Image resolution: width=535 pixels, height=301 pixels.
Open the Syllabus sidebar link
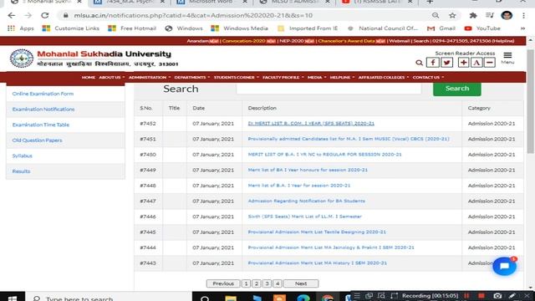[23, 156]
